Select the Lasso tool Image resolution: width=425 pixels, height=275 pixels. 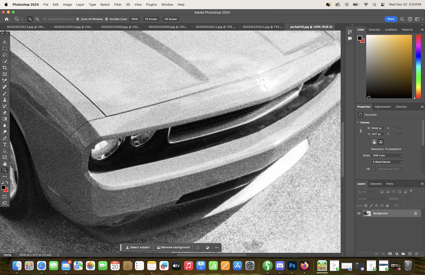click(x=5, y=55)
